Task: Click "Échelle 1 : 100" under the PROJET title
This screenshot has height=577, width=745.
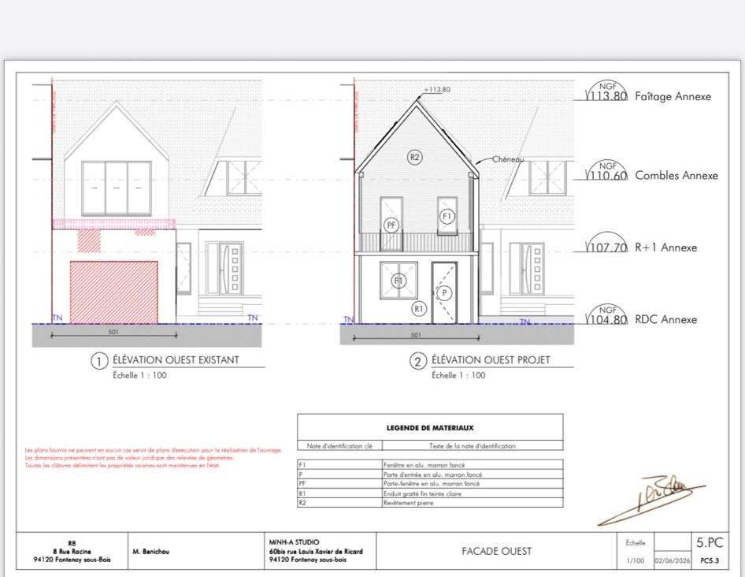Action: [x=458, y=375]
